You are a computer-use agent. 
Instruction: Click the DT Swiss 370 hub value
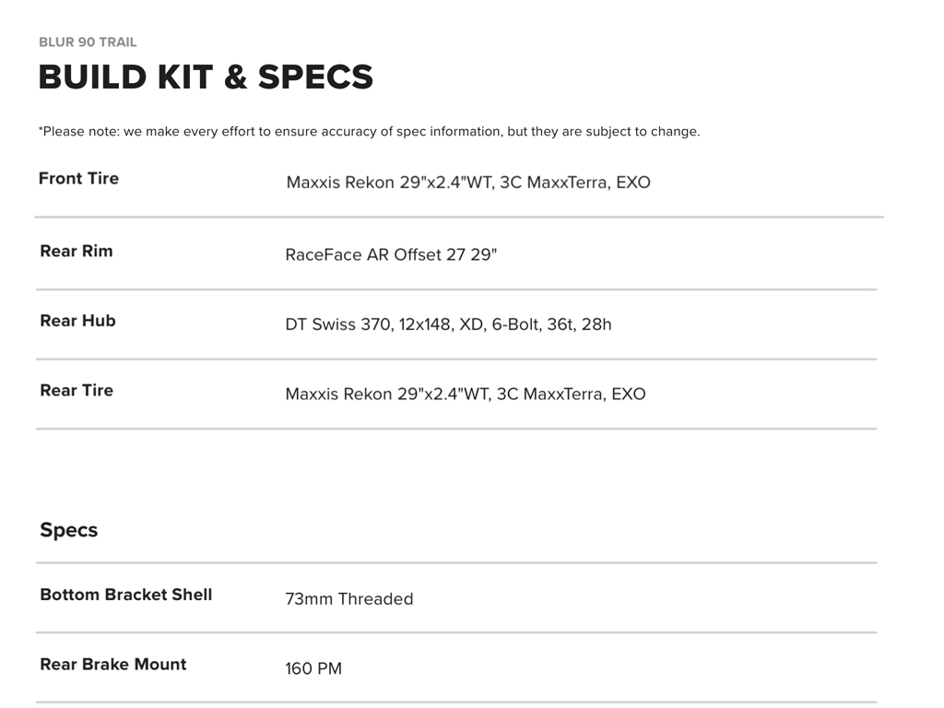(448, 324)
